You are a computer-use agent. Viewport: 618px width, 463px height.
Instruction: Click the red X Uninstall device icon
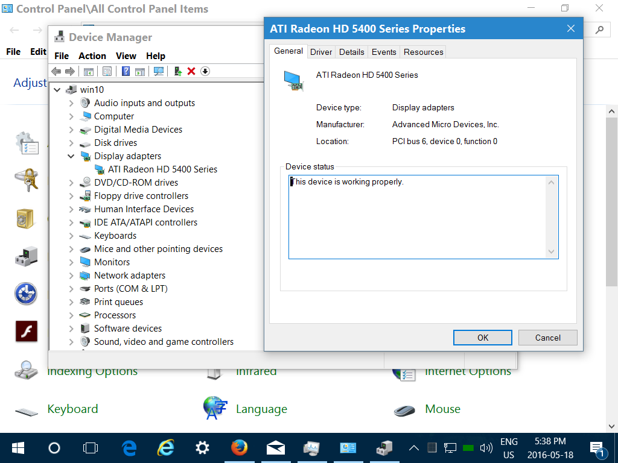191,71
